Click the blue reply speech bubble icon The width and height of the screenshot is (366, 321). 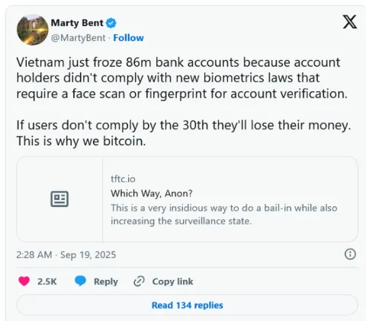80,281
